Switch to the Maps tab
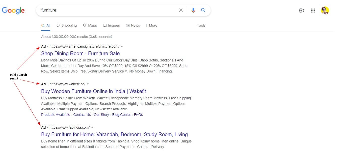The image size is (344, 155). coord(90,26)
